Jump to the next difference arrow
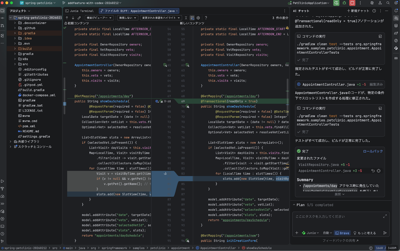Screen dimensions: 400x251 click(73, 18)
